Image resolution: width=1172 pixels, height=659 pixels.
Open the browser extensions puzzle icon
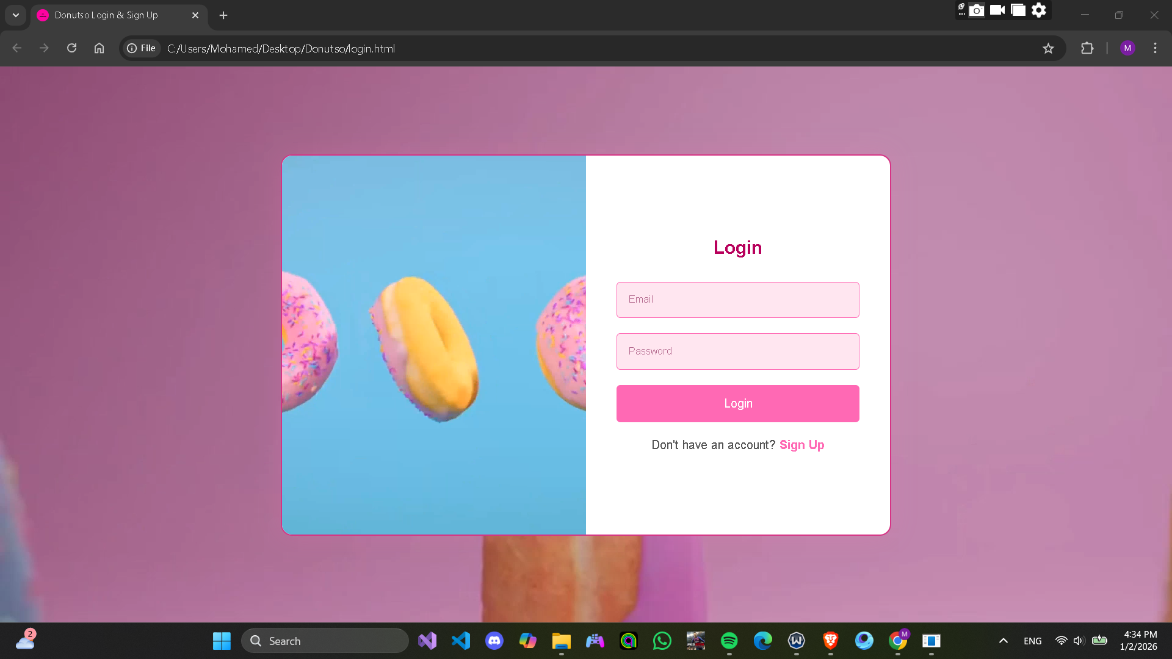(x=1088, y=48)
